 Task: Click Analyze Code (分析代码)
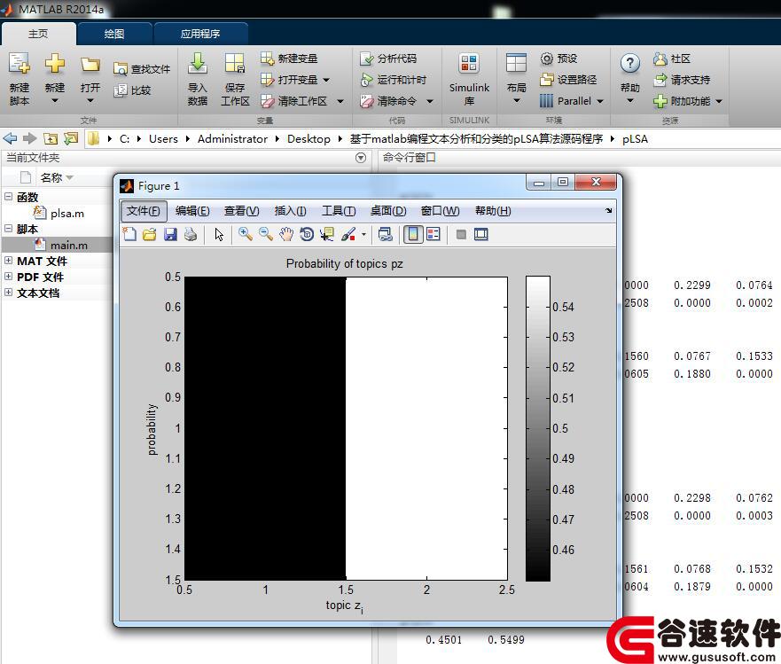tap(388, 59)
